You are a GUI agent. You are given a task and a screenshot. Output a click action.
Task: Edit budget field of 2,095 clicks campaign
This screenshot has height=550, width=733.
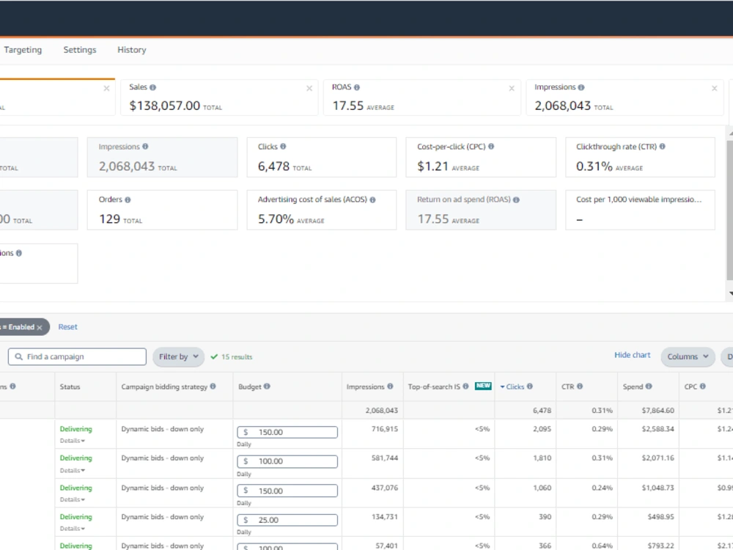287,432
